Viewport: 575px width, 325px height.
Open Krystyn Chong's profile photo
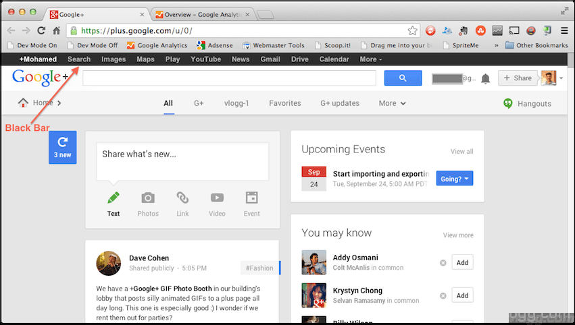(314, 295)
